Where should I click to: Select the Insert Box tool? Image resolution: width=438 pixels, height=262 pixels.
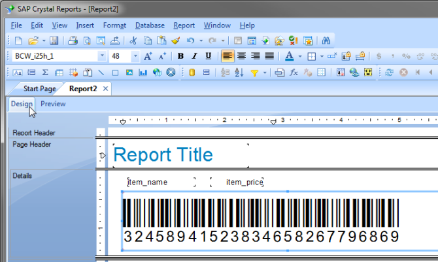[115, 73]
